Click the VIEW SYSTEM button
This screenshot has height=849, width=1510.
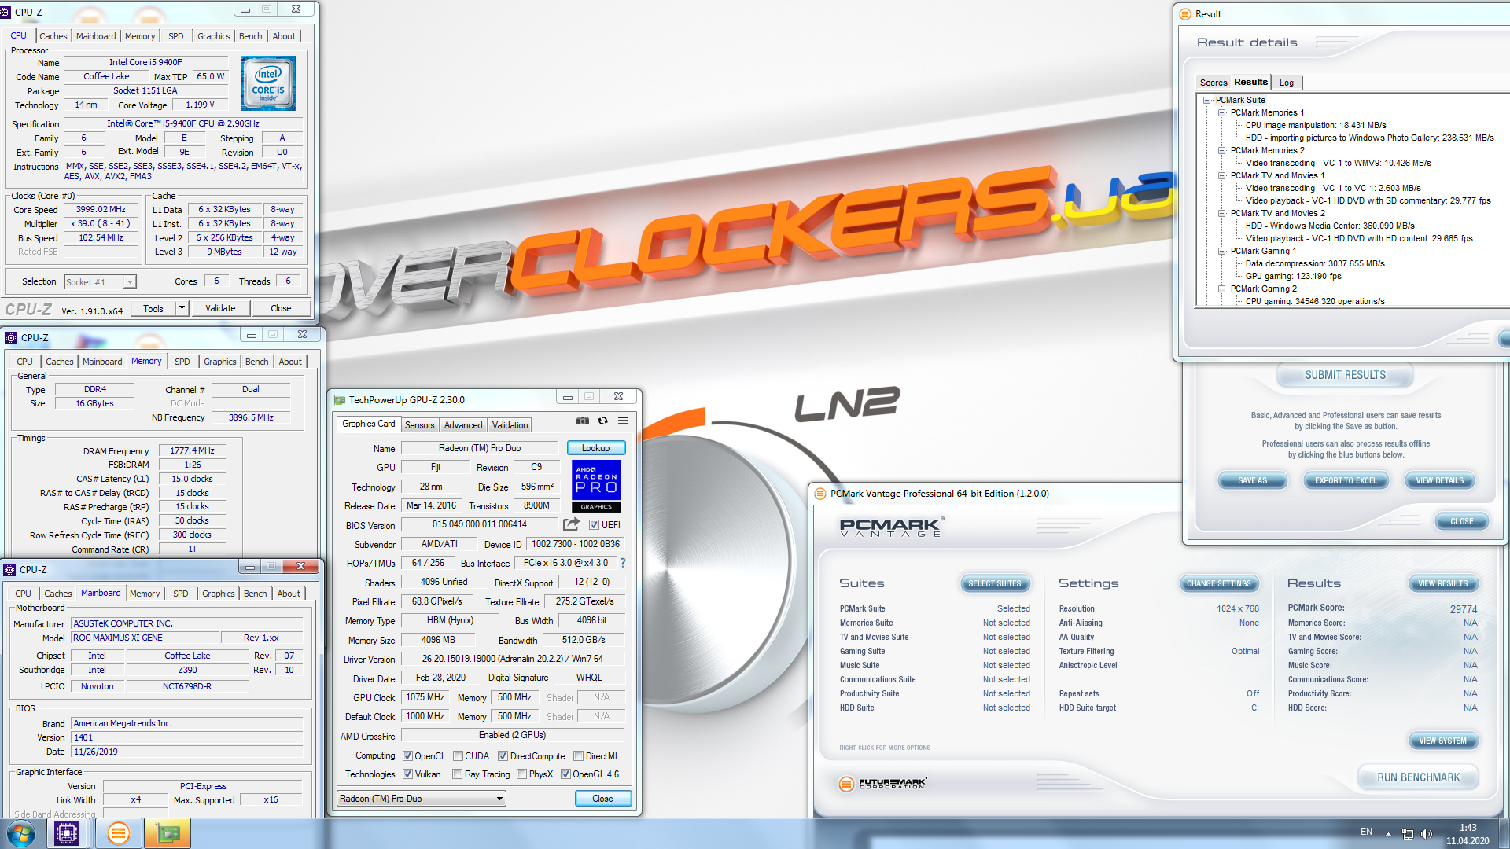tap(1442, 741)
